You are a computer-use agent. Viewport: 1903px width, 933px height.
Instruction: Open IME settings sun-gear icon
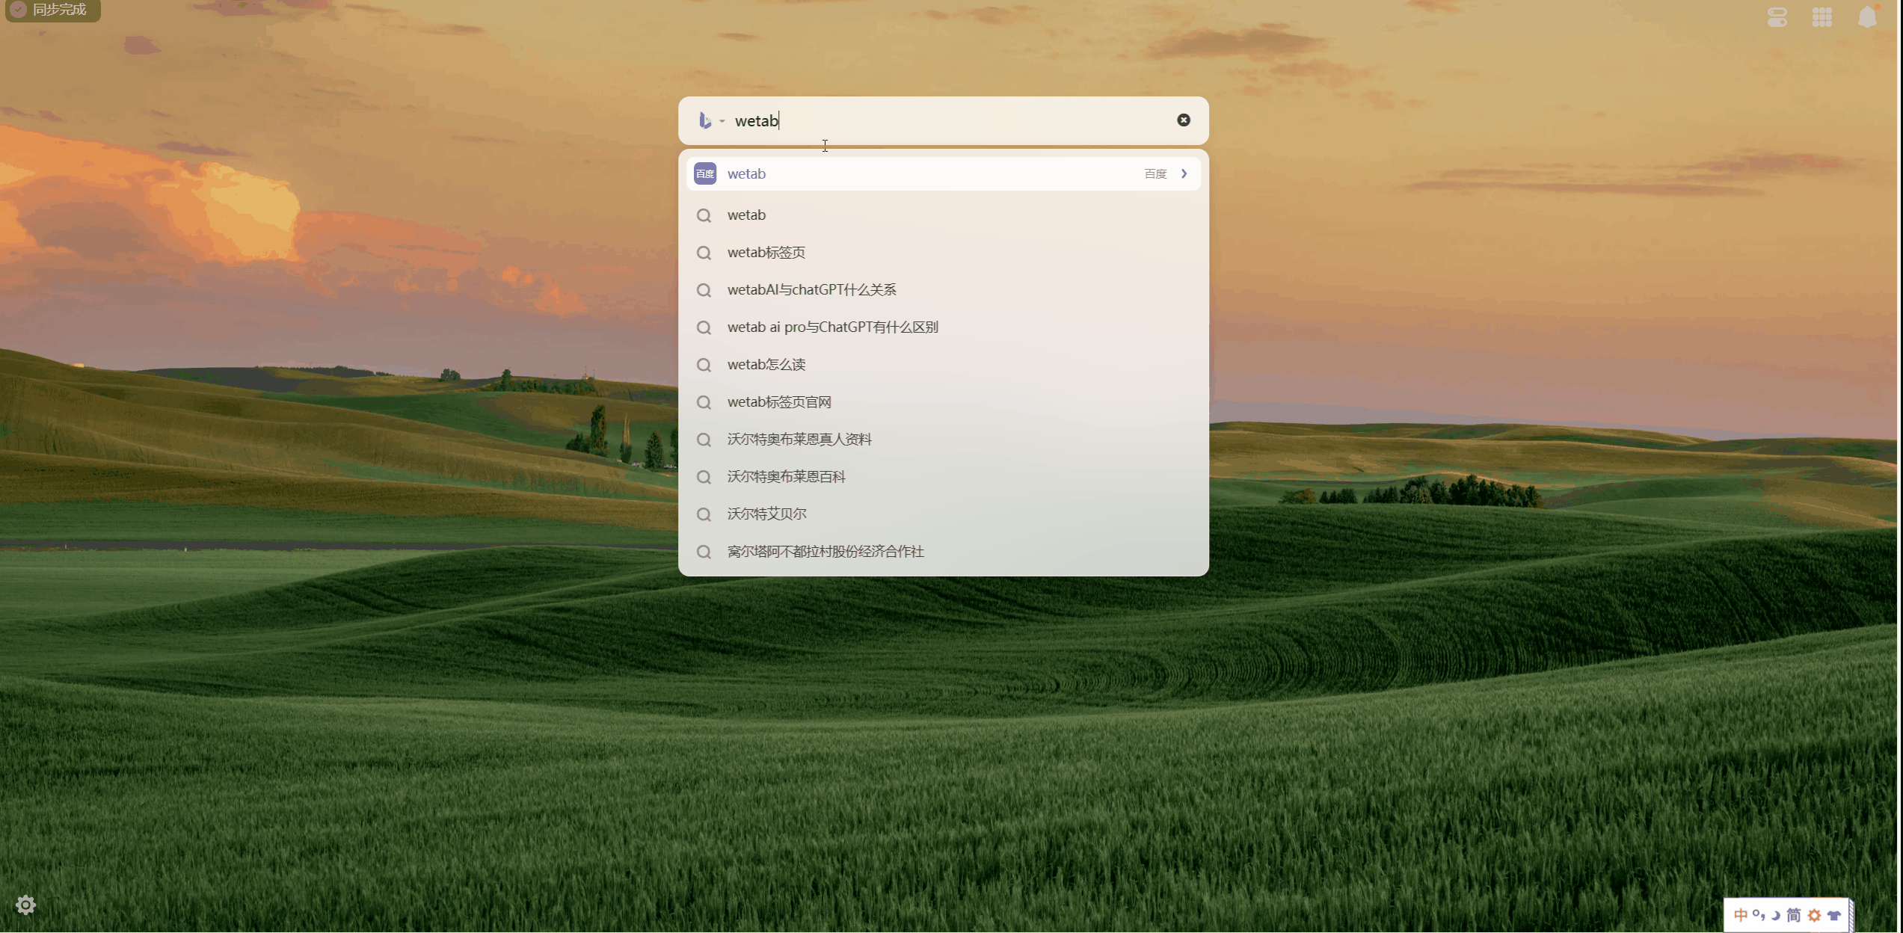coord(1814,915)
